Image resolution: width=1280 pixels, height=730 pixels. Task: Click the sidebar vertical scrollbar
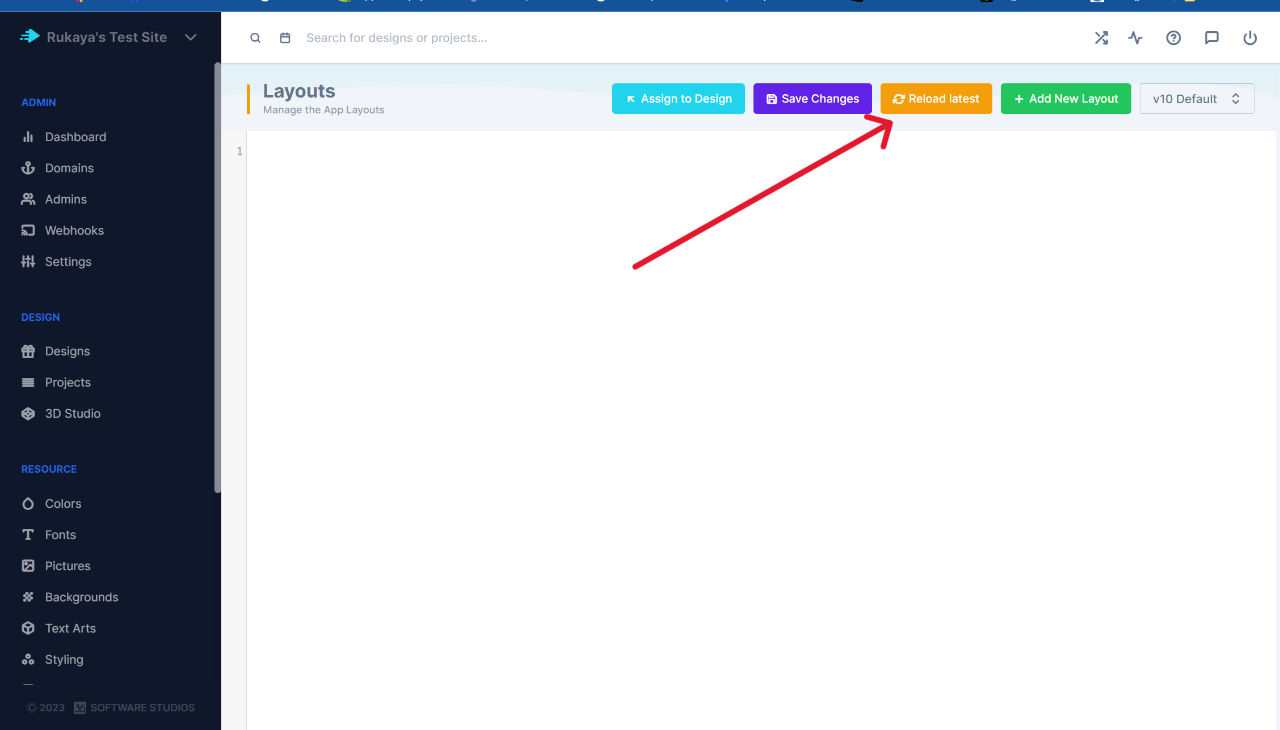(217, 278)
